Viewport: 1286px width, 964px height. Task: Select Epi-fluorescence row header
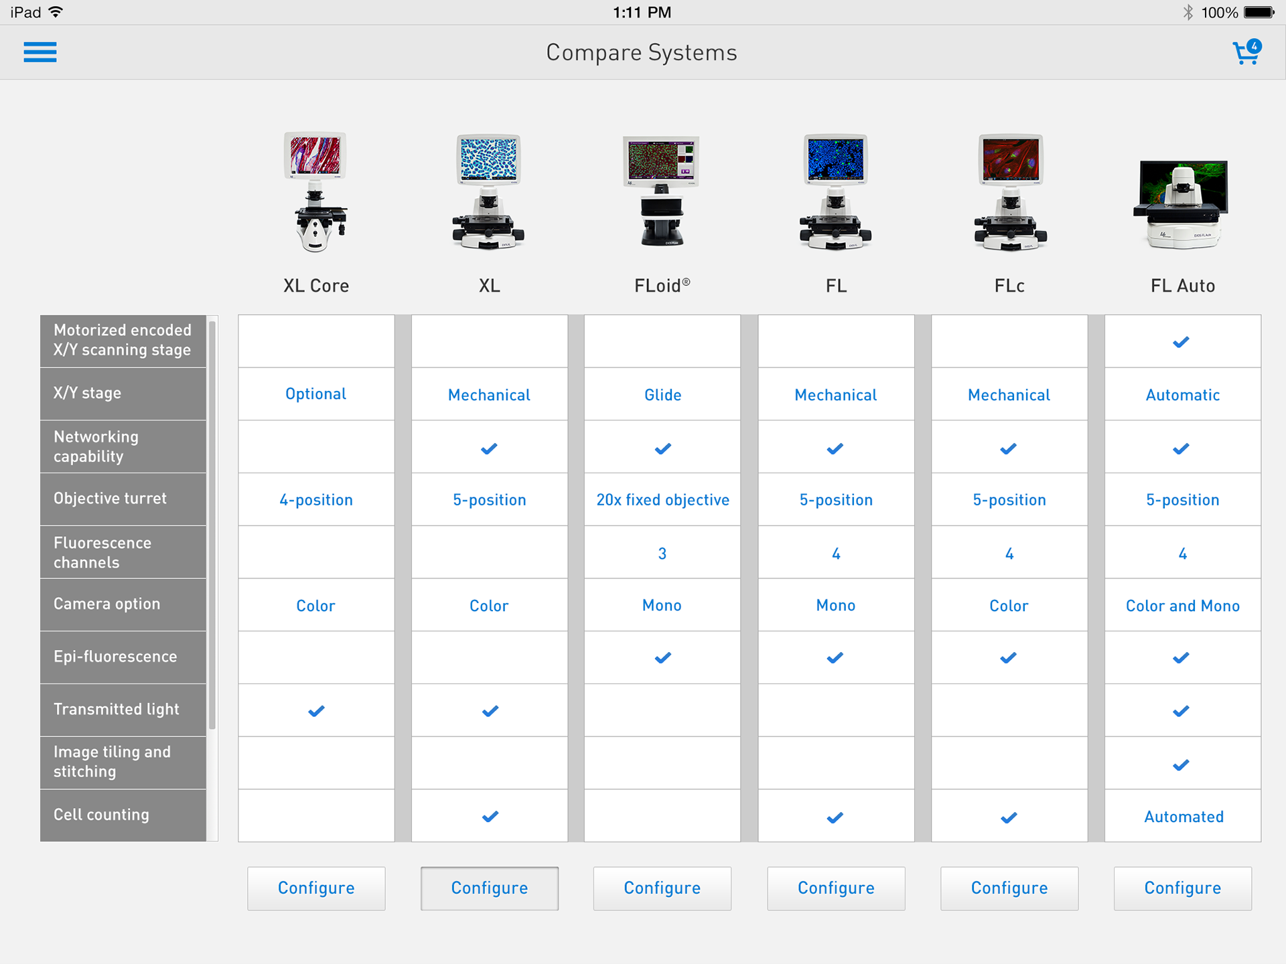[x=123, y=657]
